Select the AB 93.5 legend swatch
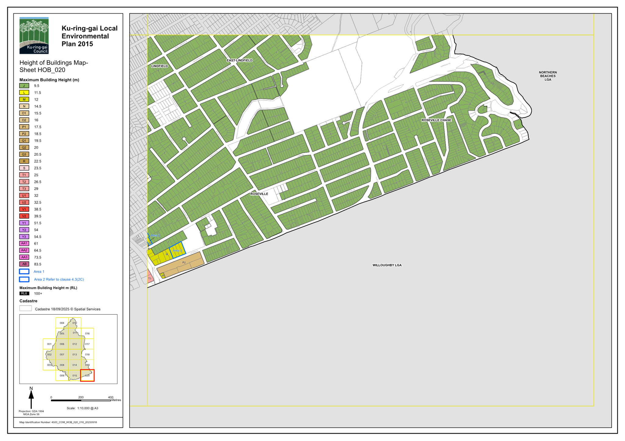Screen dimensions: 625x441 [24, 264]
